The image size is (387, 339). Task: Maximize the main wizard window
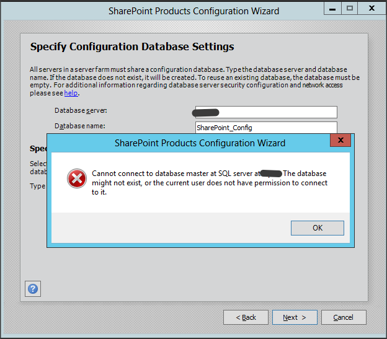350,9
